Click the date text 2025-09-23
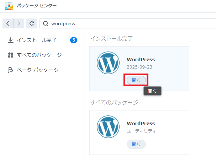The height and width of the screenshot is (157, 216). click(x=139, y=67)
